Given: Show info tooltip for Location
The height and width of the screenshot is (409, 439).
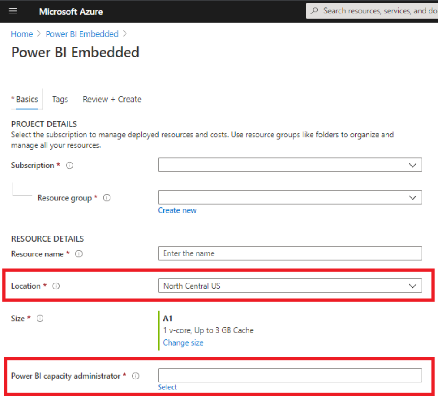Looking at the screenshot, I should [x=56, y=286].
